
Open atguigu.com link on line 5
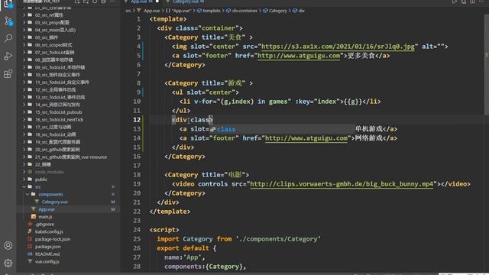tap(299, 56)
